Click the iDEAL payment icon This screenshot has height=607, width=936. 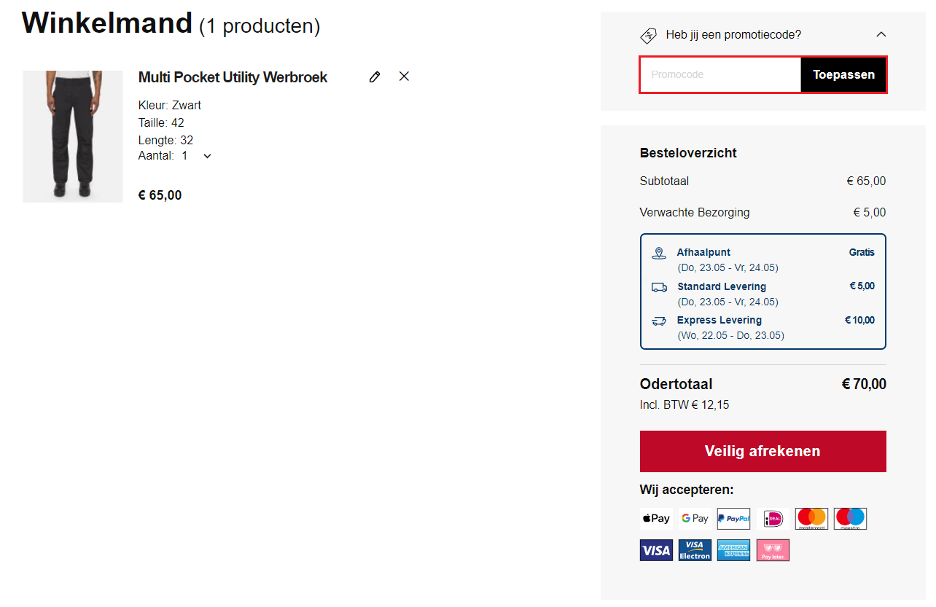[x=773, y=519]
